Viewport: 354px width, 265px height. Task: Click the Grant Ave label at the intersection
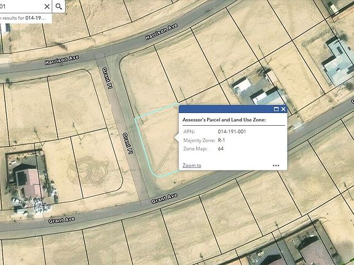pos(164,198)
